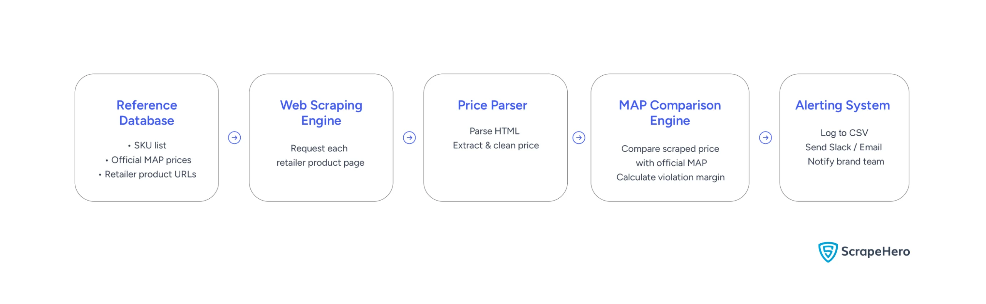Click Official MAP prices bullet item

pyautogui.click(x=148, y=160)
